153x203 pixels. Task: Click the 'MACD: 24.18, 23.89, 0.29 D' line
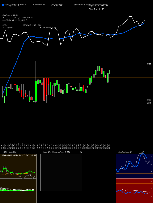pyautogui.click(x=15, y=20)
